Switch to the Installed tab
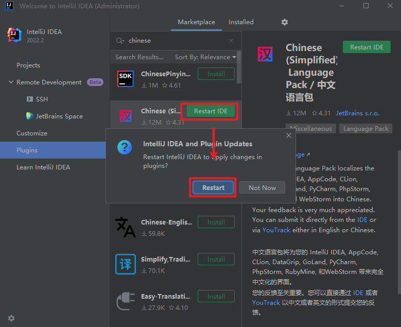The height and width of the screenshot is (327, 401). coord(241,22)
